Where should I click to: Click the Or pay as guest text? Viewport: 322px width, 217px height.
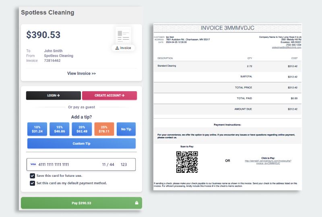81,107
